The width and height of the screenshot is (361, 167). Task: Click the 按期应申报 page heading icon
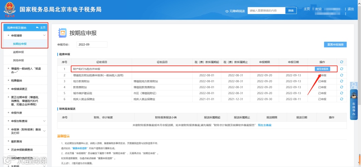click(x=62, y=32)
